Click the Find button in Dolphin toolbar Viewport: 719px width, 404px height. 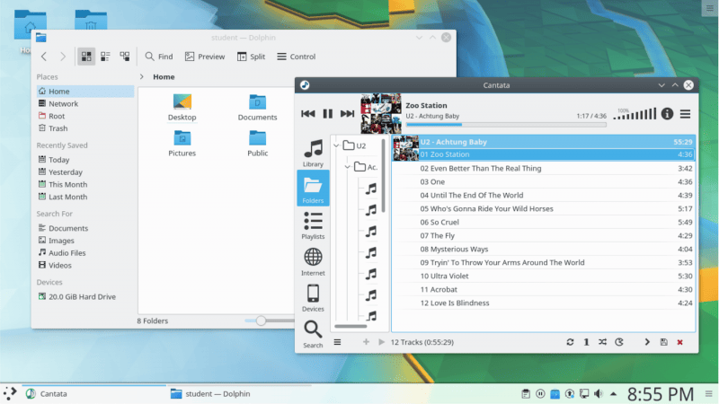(158, 57)
